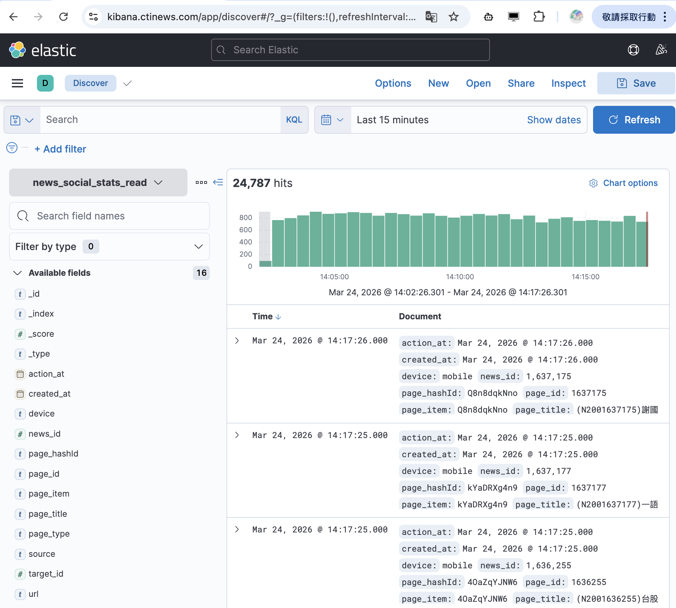Click Add filter link

pos(60,149)
